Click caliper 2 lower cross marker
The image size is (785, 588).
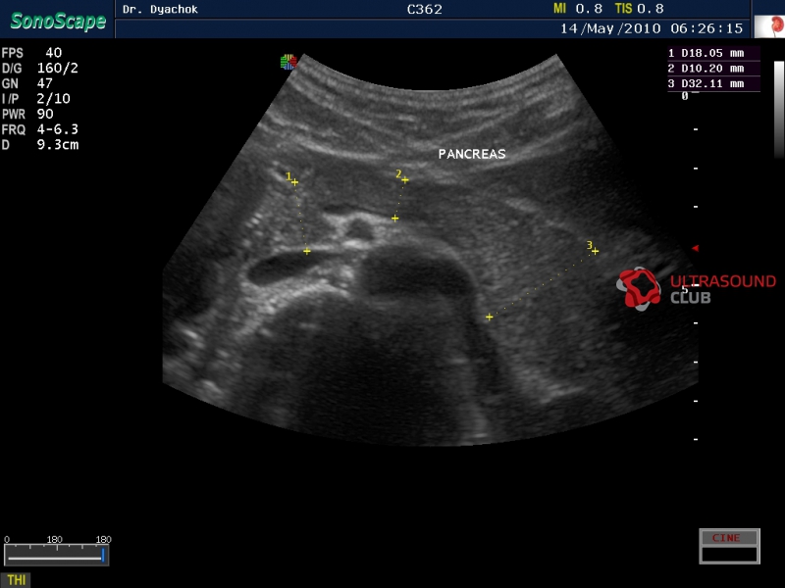click(395, 219)
